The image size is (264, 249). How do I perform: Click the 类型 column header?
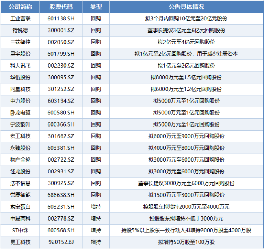[96, 7]
